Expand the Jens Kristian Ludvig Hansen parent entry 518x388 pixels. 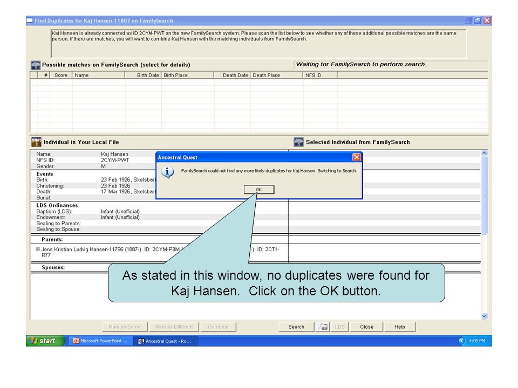tap(38, 249)
